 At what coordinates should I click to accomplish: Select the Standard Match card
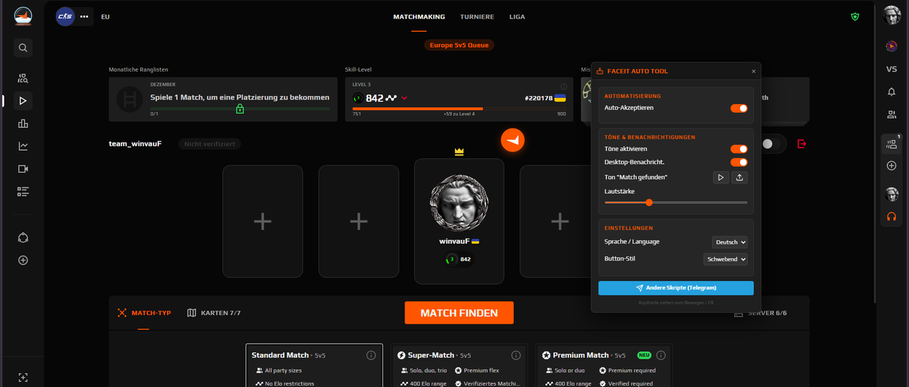pyautogui.click(x=314, y=366)
